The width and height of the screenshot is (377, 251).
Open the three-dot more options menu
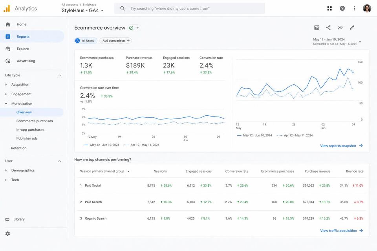tap(354, 8)
